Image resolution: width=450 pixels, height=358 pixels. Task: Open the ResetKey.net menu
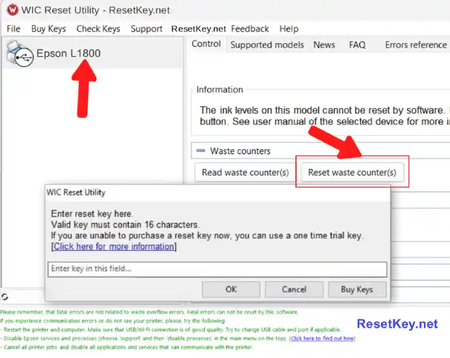pos(199,29)
